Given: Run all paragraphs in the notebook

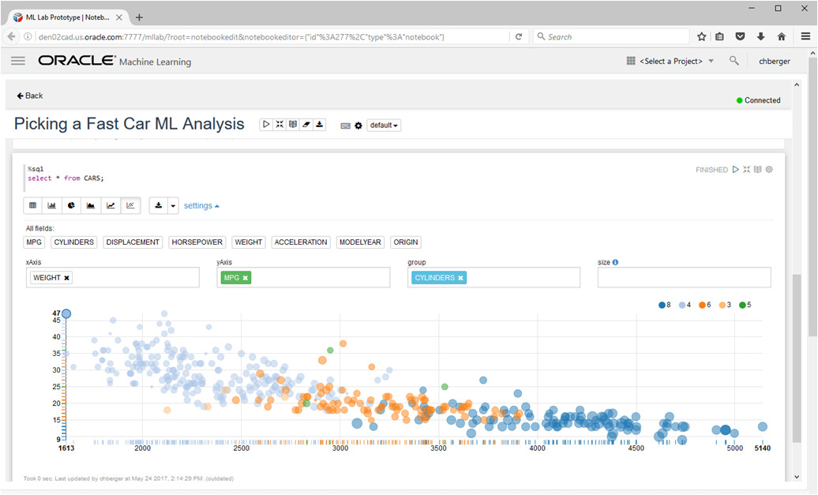Looking at the screenshot, I should coord(266,125).
